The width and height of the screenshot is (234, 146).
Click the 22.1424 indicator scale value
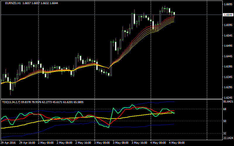click(x=228, y=138)
